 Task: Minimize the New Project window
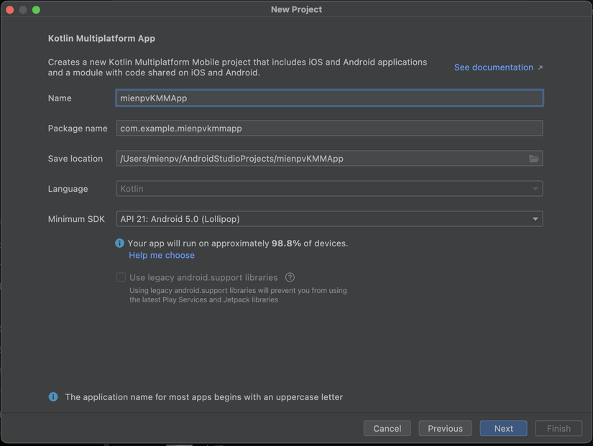pos(22,9)
